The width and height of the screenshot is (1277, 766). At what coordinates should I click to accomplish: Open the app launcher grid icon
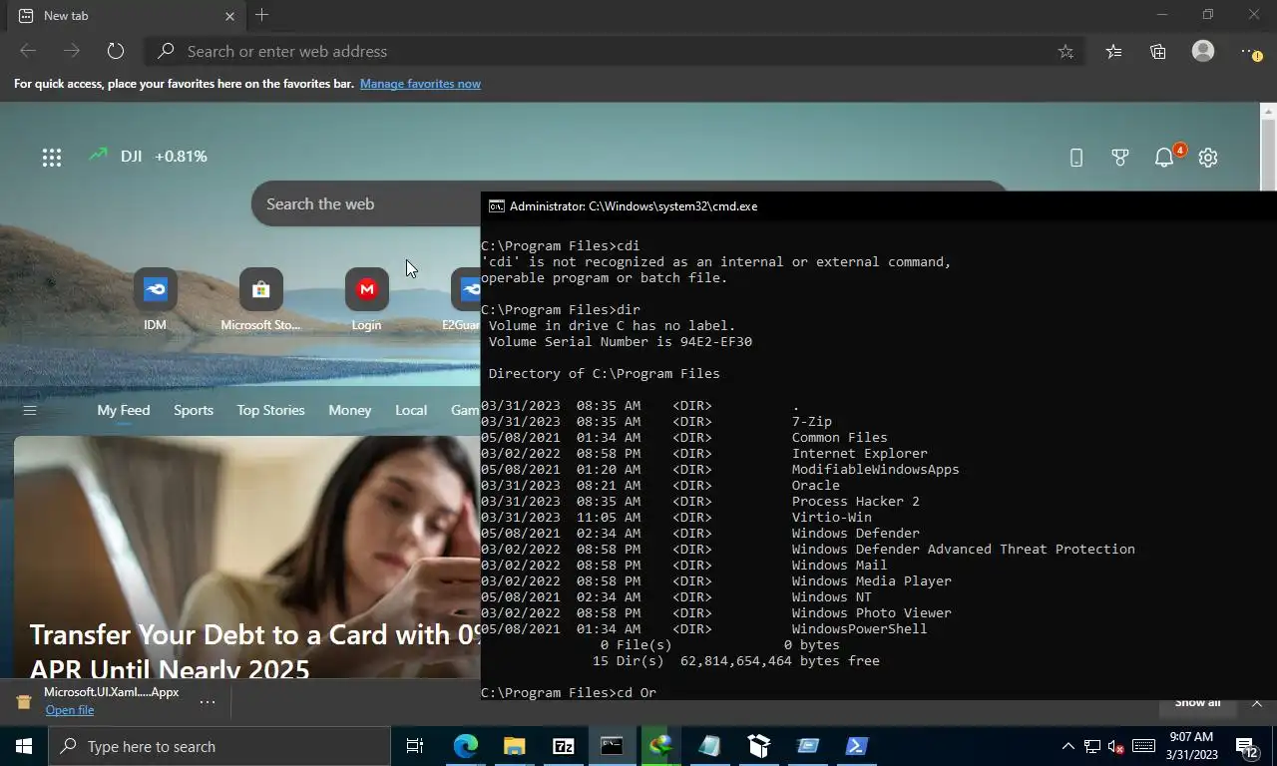pos(52,157)
